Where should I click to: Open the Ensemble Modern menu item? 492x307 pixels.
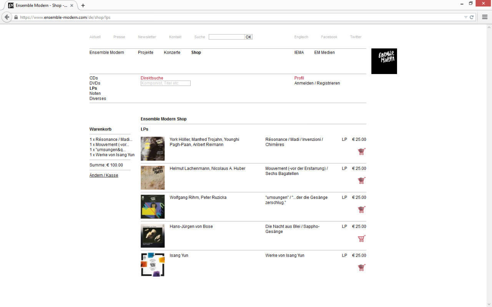click(107, 53)
